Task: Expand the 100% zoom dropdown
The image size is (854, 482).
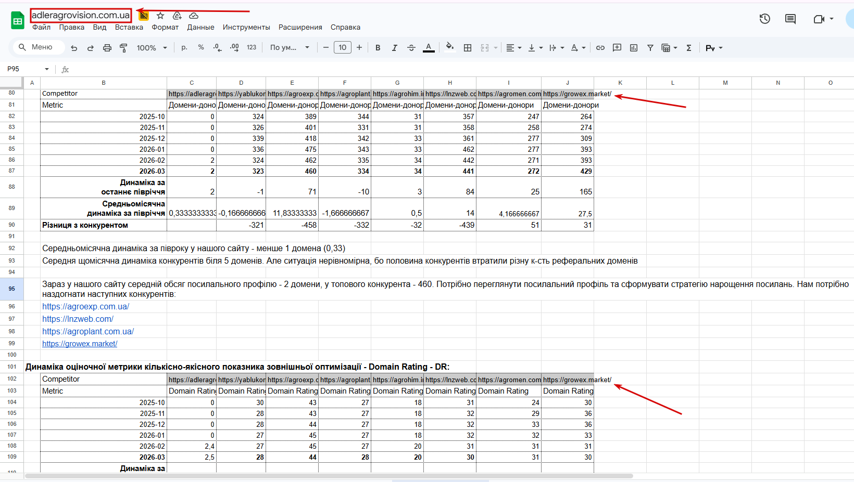Action: point(152,48)
